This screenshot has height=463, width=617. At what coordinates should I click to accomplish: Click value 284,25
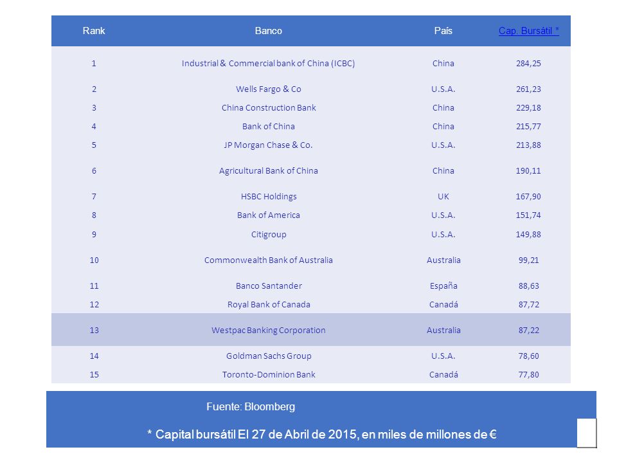click(x=528, y=64)
